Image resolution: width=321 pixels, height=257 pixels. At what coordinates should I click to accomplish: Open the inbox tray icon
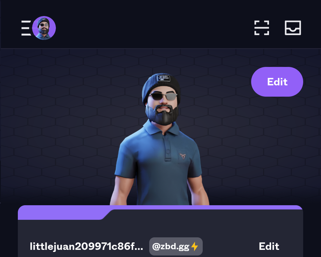pyautogui.click(x=293, y=28)
